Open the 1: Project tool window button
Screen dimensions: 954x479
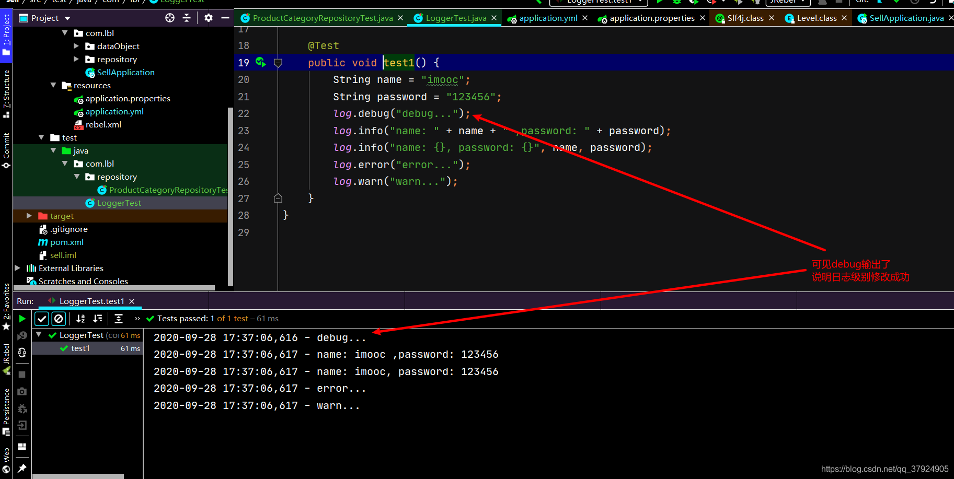click(6, 34)
